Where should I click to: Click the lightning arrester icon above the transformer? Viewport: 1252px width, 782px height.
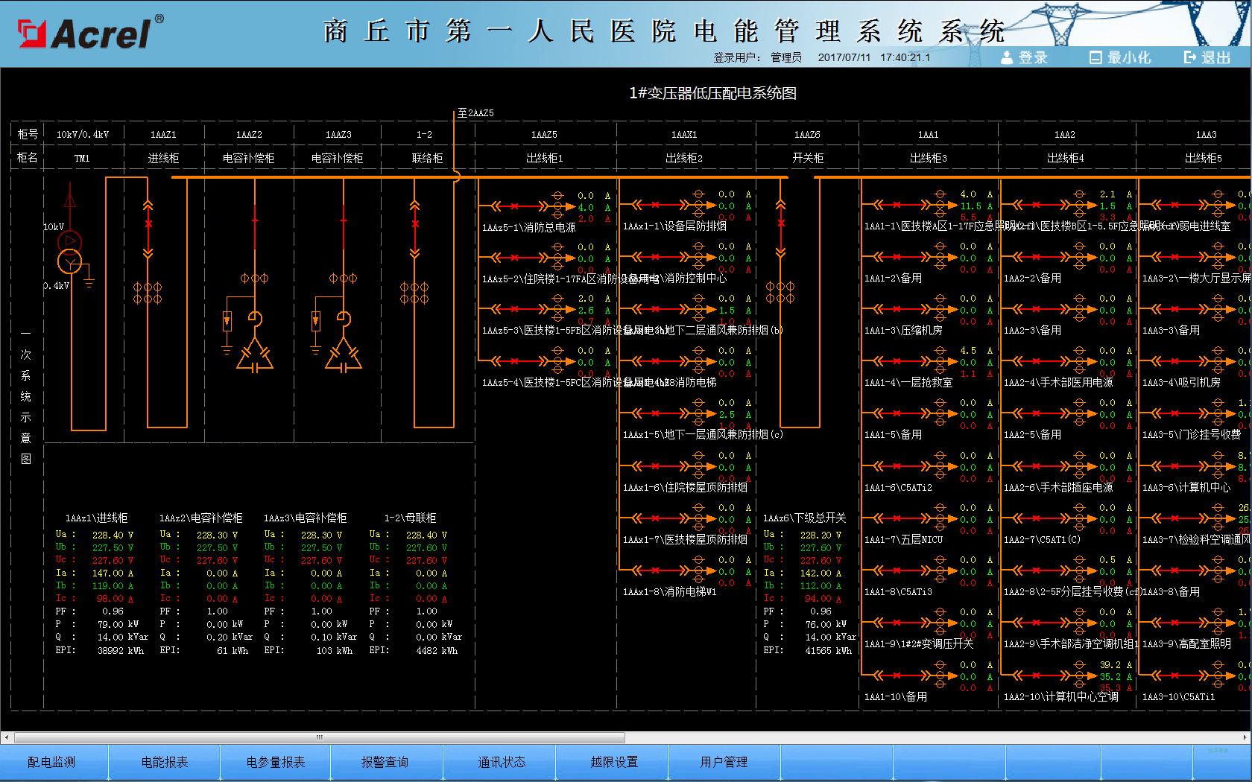tap(70, 200)
